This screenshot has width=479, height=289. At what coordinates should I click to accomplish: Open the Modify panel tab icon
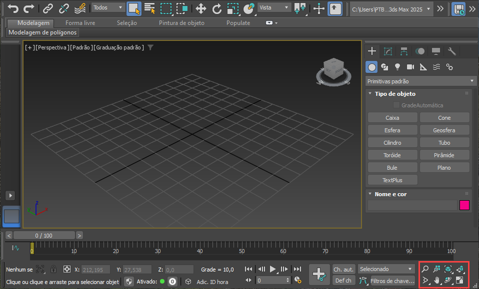(x=387, y=51)
